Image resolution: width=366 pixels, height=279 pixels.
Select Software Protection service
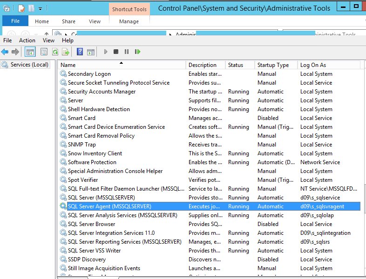pos(209,162)
